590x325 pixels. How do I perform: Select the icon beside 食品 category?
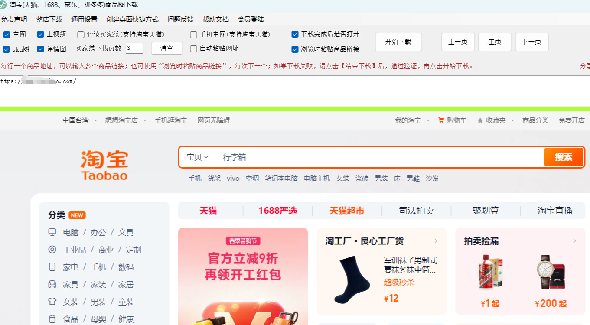(52, 319)
